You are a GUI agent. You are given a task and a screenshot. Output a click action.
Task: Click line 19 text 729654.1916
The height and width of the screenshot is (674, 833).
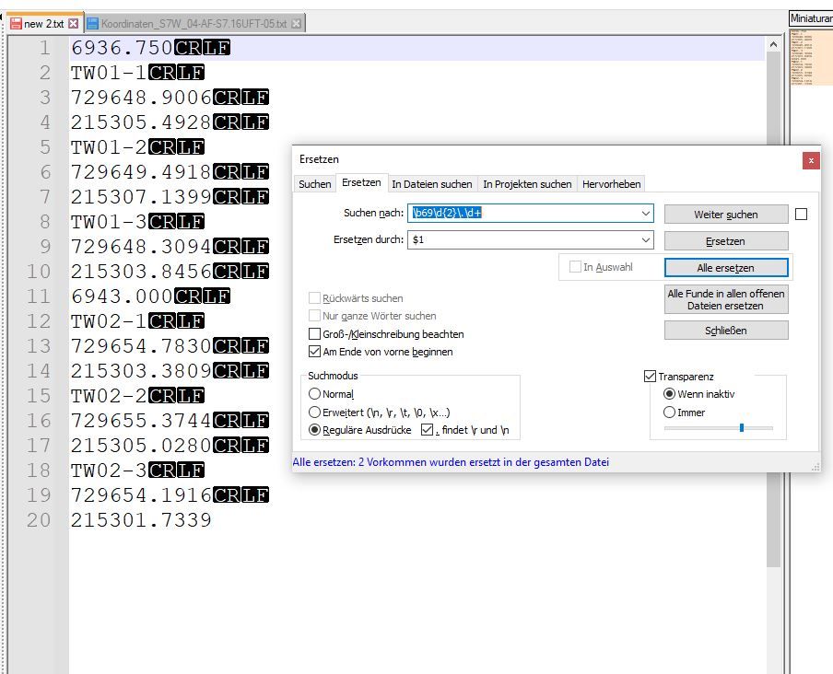pyautogui.click(x=141, y=495)
